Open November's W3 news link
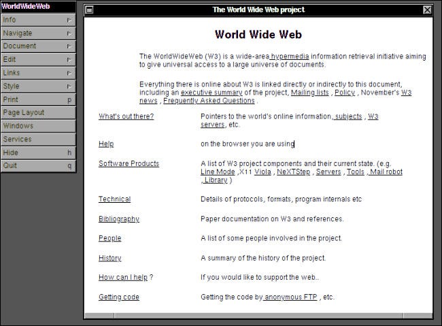 406,93
